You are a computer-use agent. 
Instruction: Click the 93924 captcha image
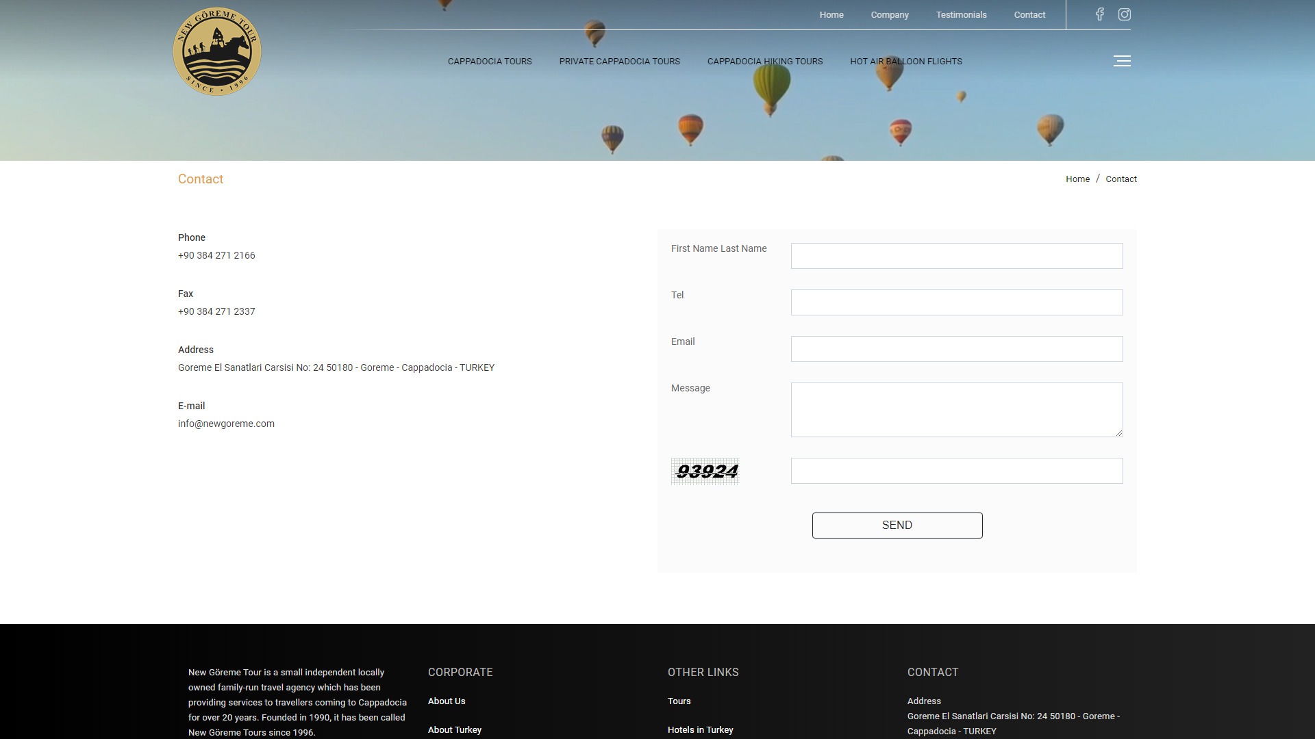click(x=705, y=471)
